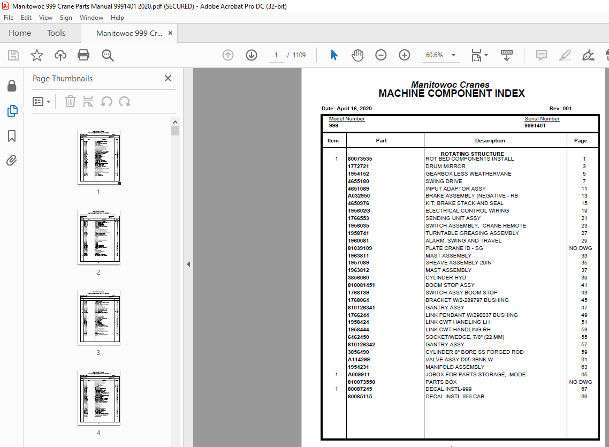Close the Manitowoc 999 document tab
This screenshot has width=609, height=447.
coord(170,33)
